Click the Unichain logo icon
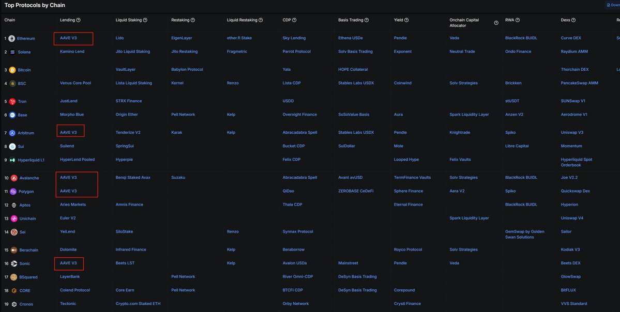 tap(14, 219)
